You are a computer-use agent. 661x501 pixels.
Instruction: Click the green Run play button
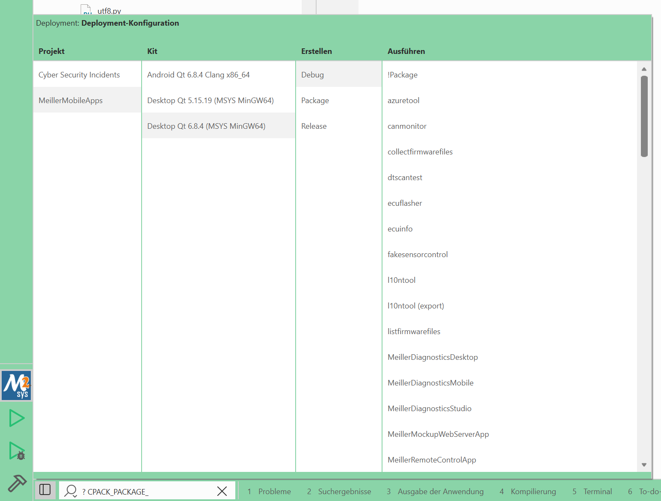pyautogui.click(x=17, y=418)
